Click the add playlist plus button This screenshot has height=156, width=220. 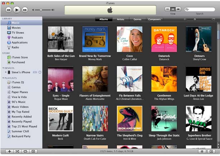click(9, 151)
